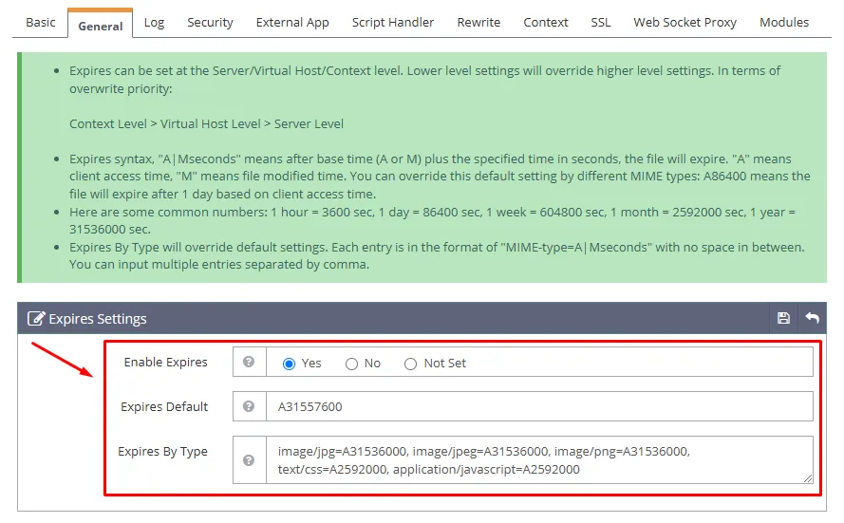The image size is (844, 523).
Task: Open the Web Socket Proxy tab
Action: click(685, 22)
